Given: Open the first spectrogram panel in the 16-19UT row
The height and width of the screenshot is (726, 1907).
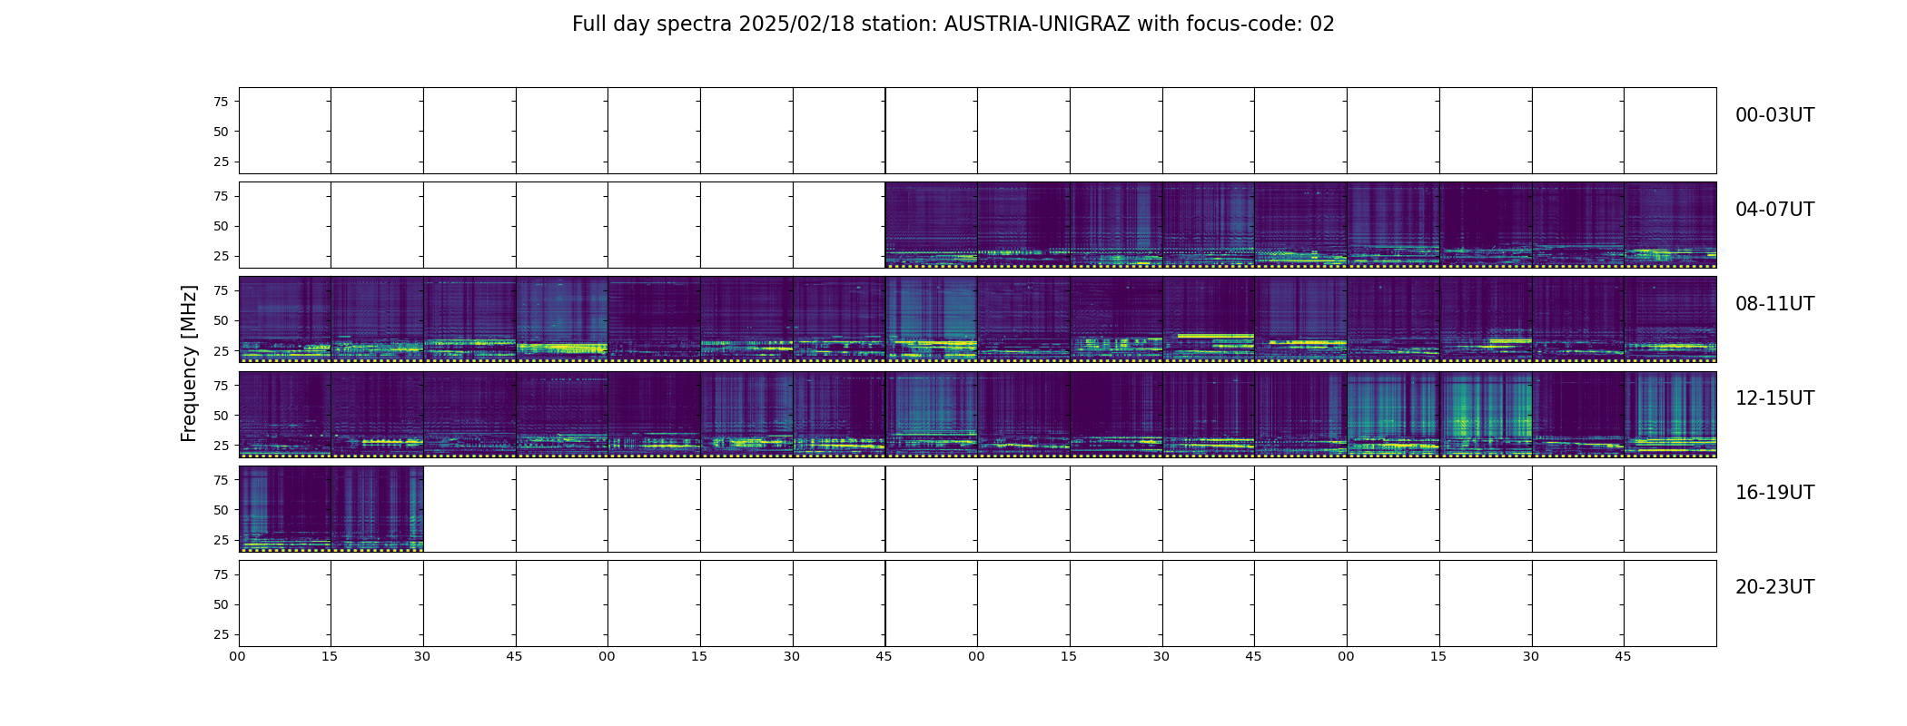Looking at the screenshot, I should click(285, 508).
